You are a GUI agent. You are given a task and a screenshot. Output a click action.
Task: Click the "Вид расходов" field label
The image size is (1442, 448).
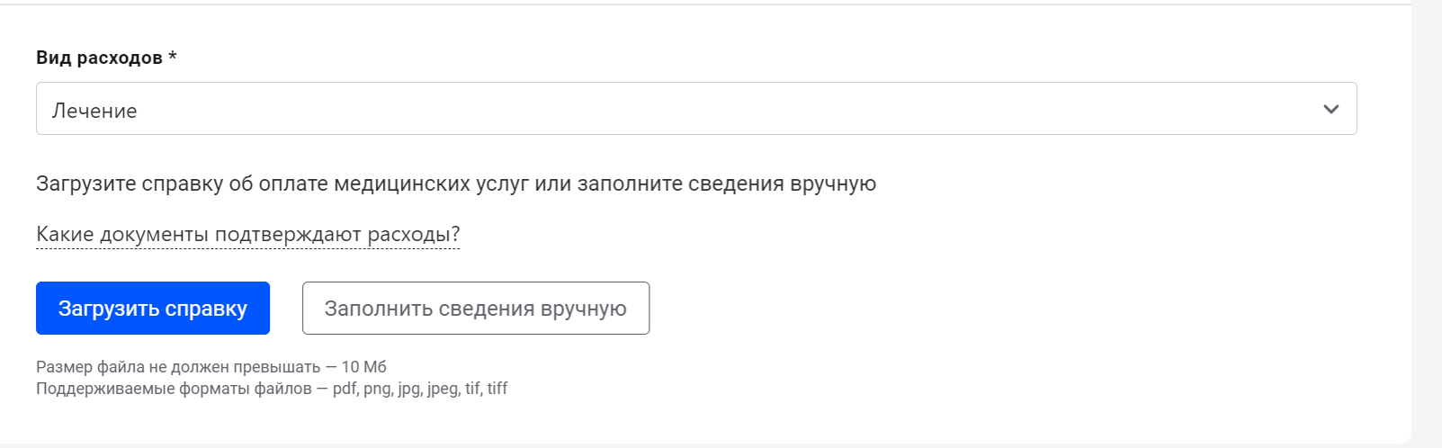(x=99, y=58)
